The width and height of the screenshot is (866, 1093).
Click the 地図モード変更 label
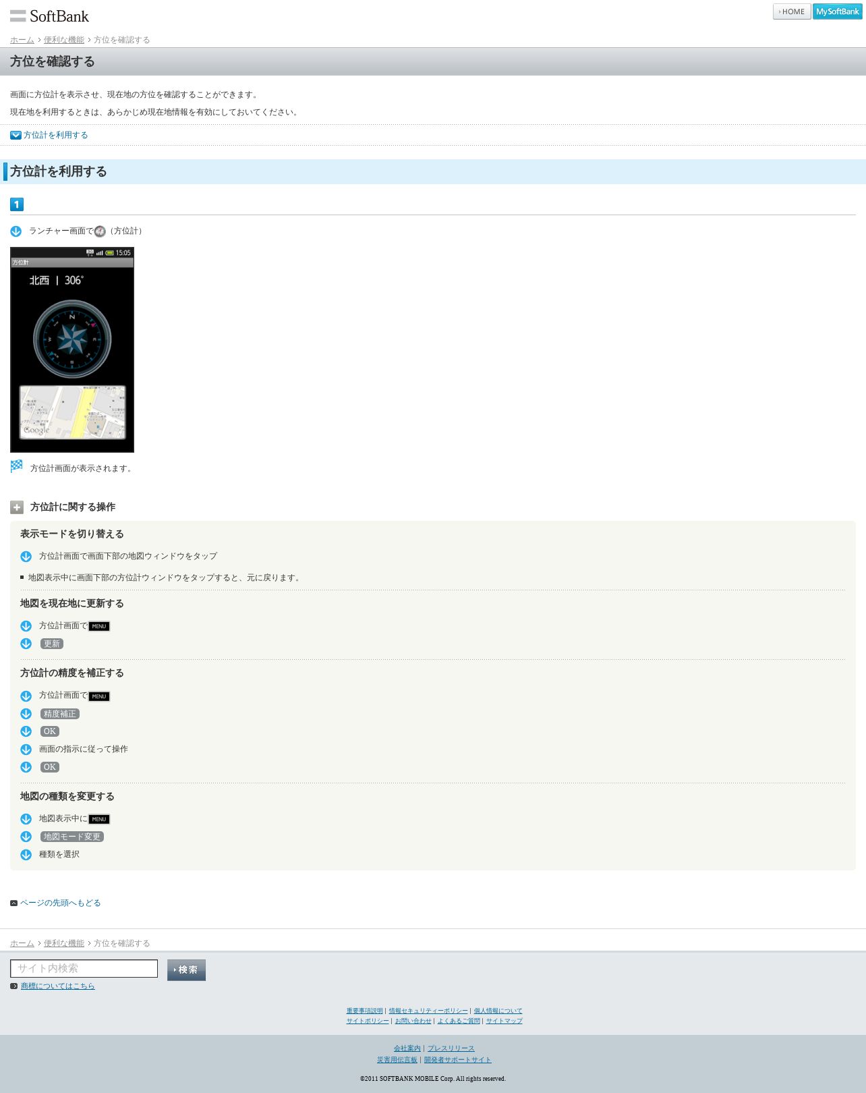[x=72, y=837]
